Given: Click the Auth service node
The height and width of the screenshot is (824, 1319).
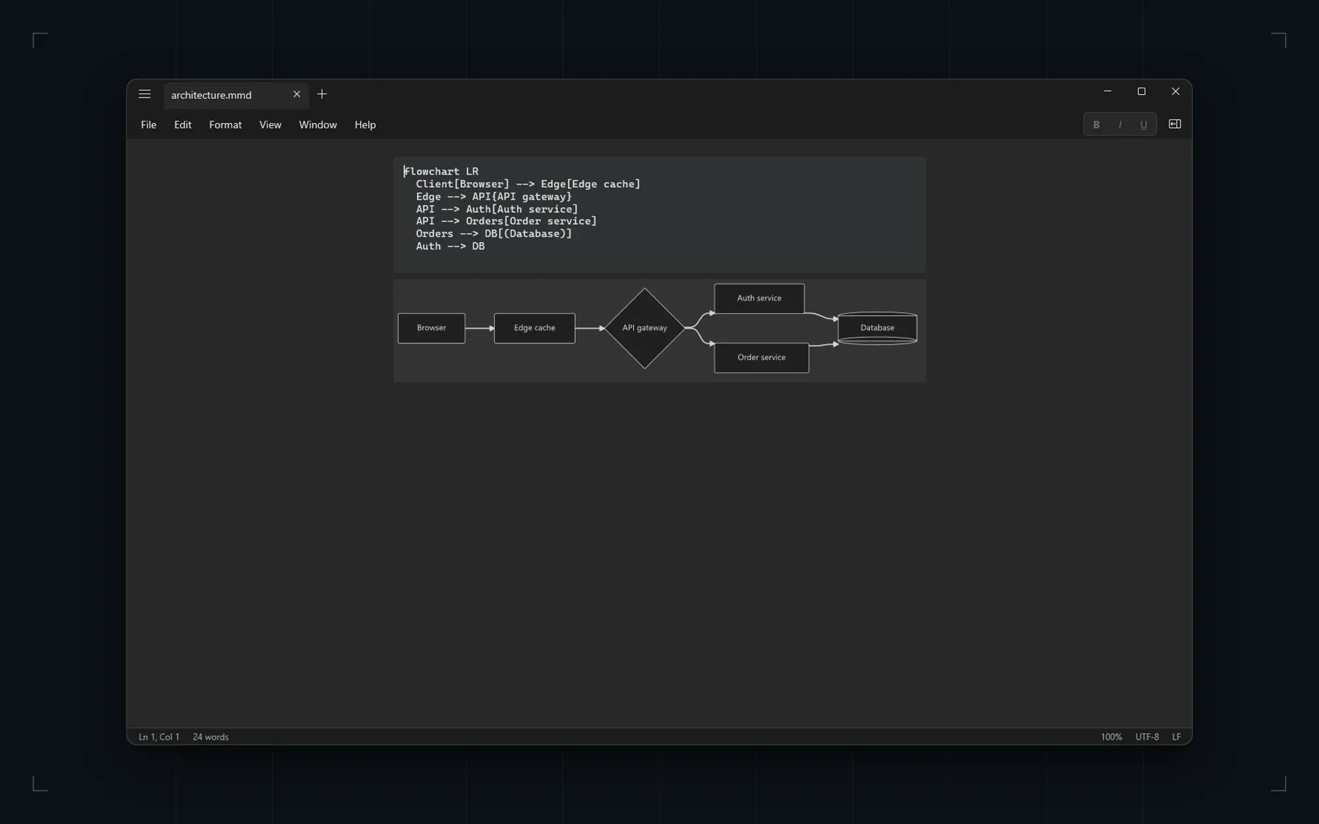Looking at the screenshot, I should pyautogui.click(x=759, y=299).
